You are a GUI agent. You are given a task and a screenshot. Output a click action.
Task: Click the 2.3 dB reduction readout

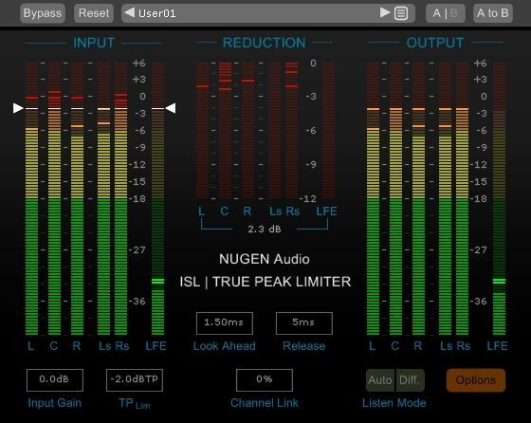265,230
